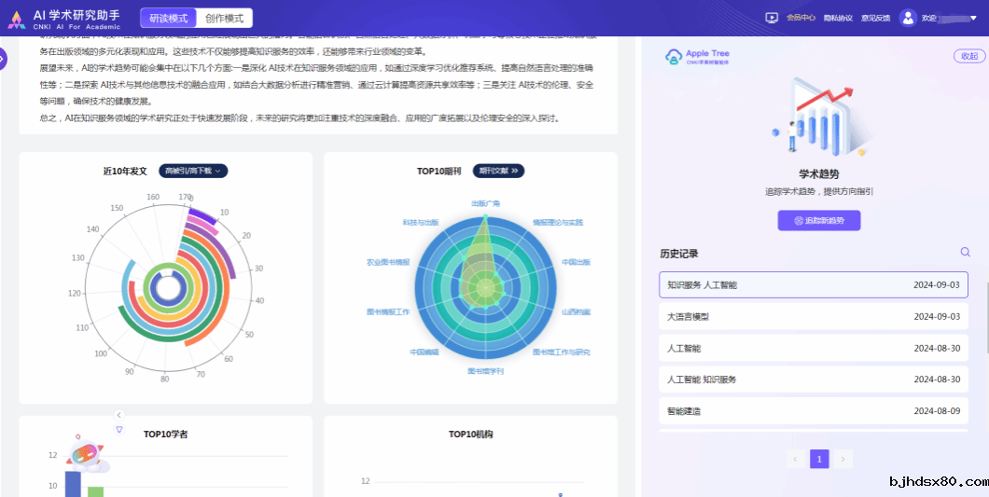Open history record 智能建造
989x497 pixels.
pyautogui.click(x=813, y=410)
